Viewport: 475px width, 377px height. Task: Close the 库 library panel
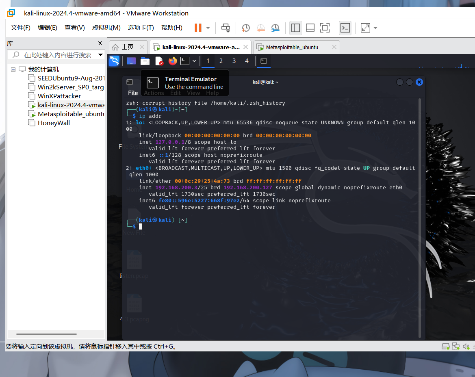click(x=100, y=43)
